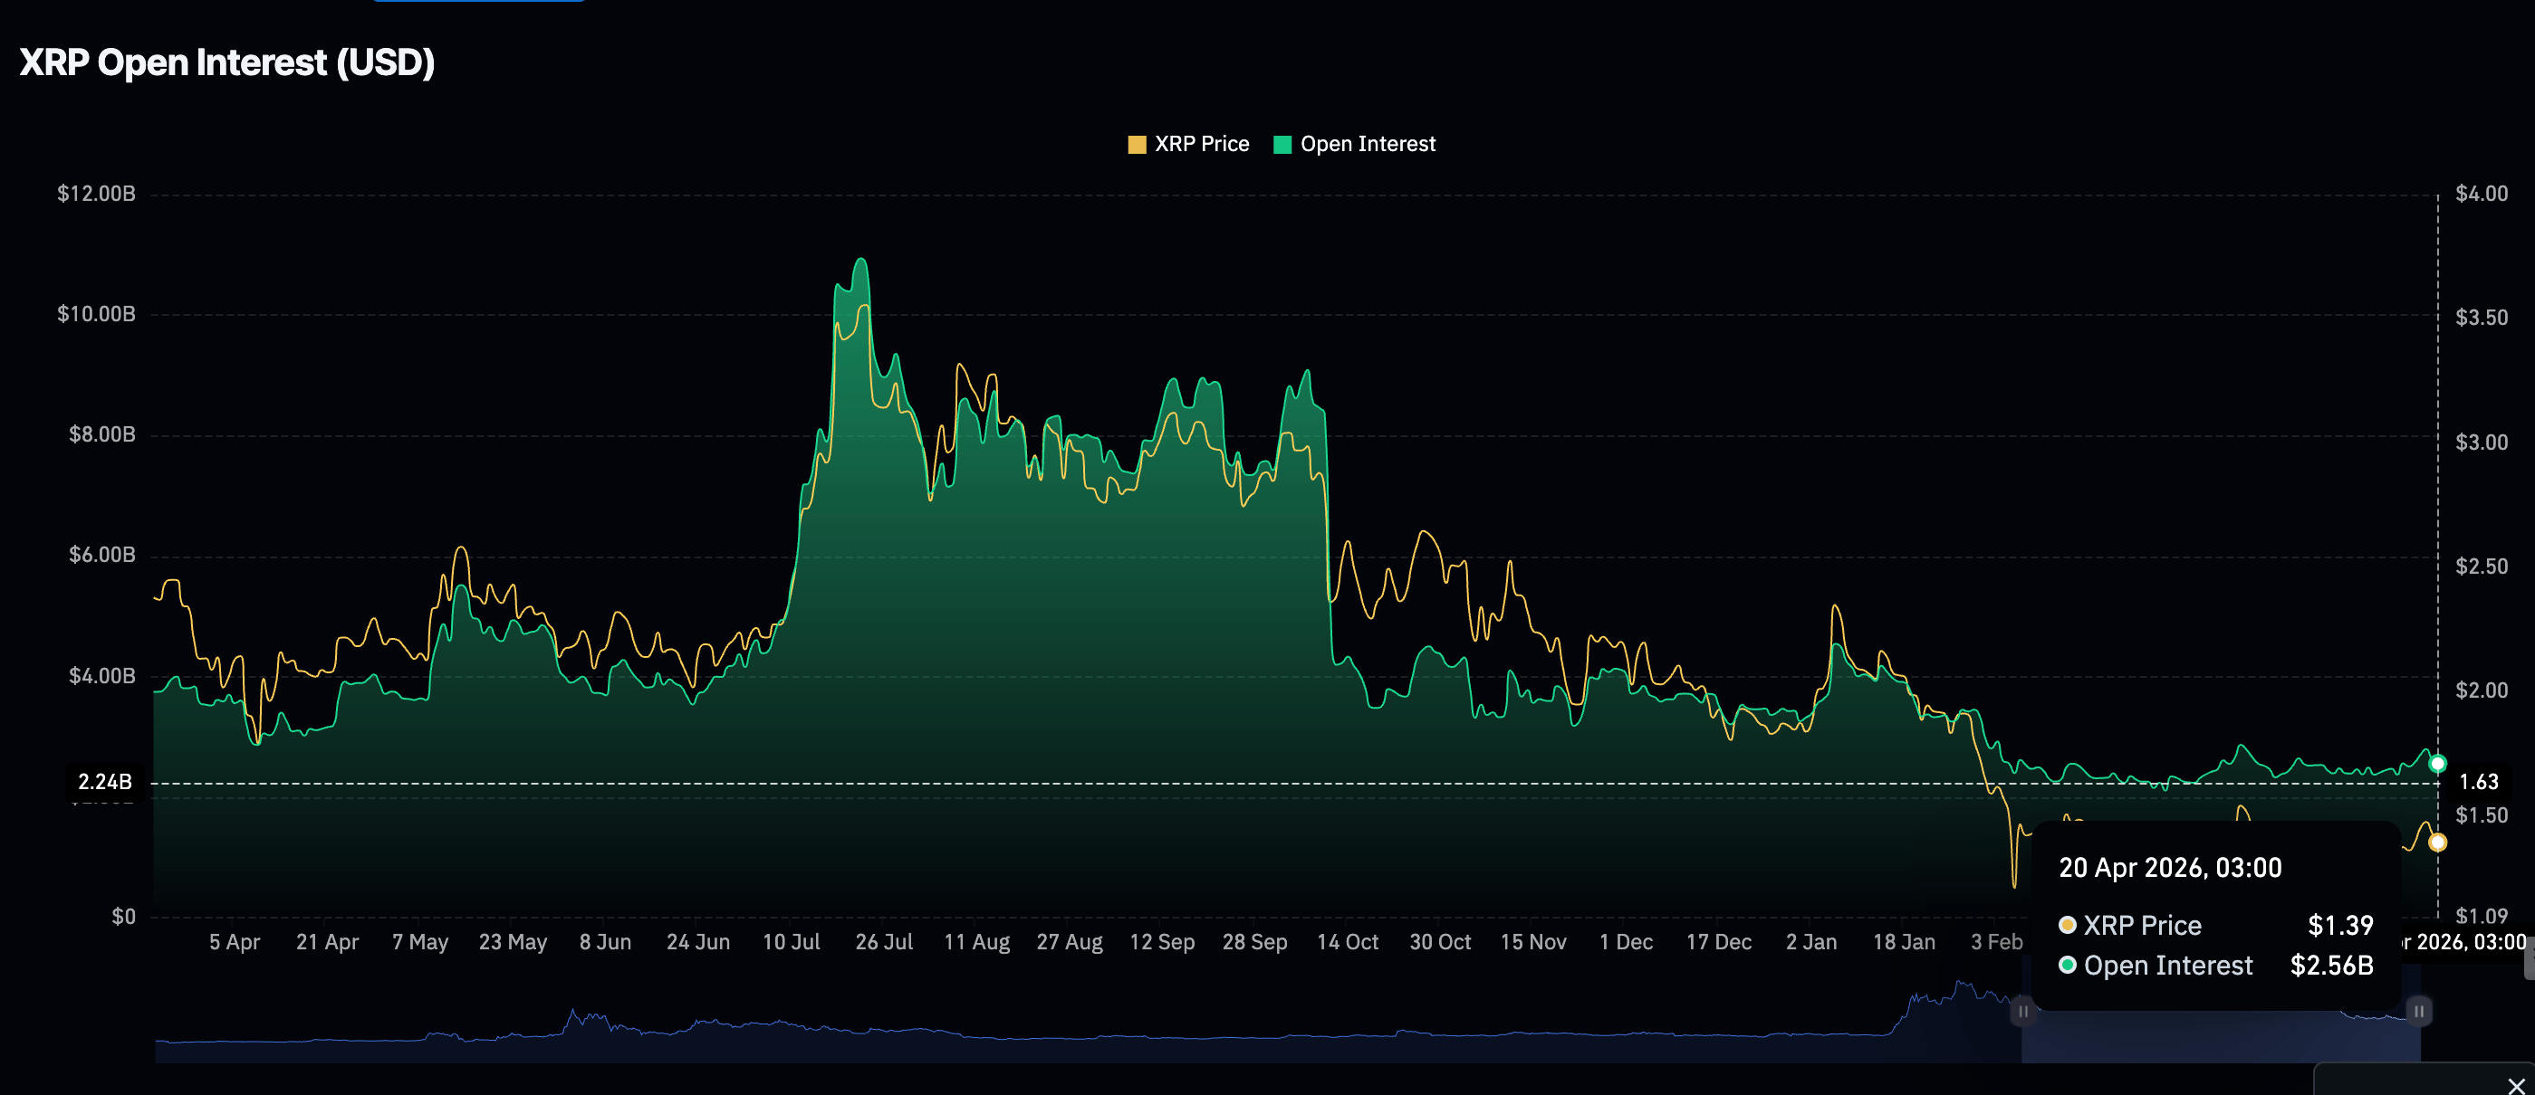Click the yellow XRP Price legend swatch
The width and height of the screenshot is (2535, 1095).
1137,145
